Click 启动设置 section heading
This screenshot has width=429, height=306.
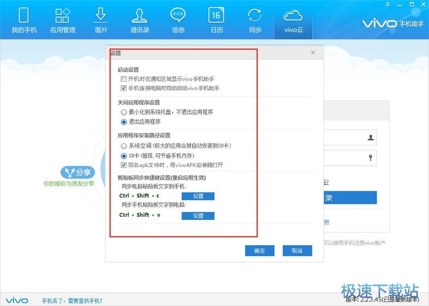pos(128,70)
